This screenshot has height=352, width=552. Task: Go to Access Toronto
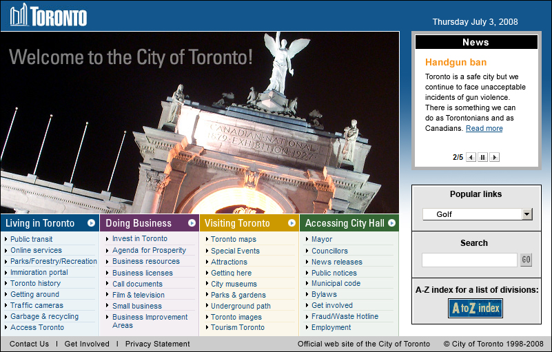37,327
